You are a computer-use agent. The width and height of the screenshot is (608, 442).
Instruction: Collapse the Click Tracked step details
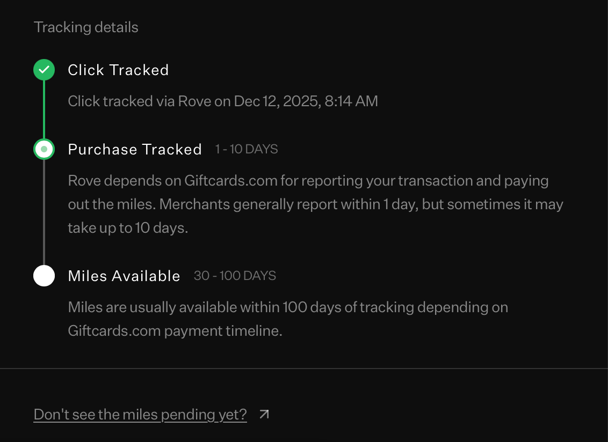click(118, 70)
